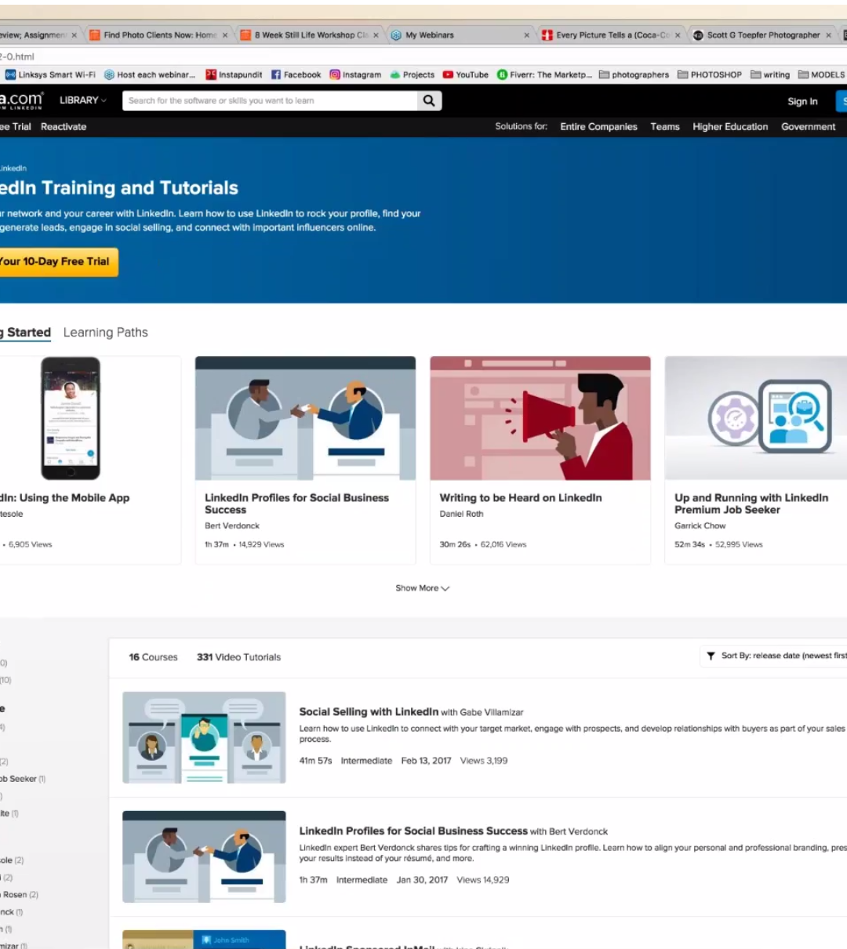The image size is (847, 949).
Task: Open Teams solutions link
Action: tap(665, 126)
